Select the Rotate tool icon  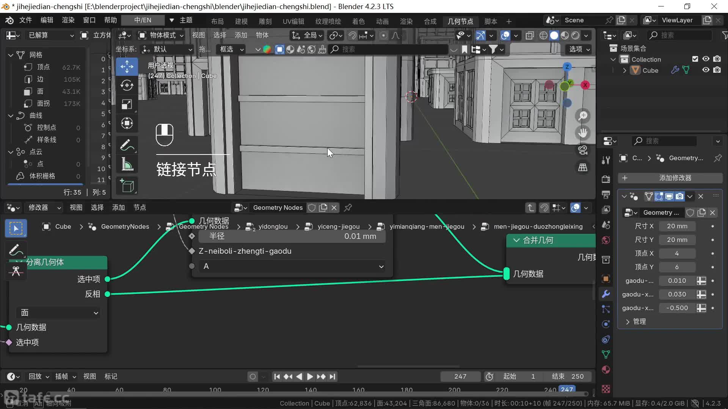127,86
